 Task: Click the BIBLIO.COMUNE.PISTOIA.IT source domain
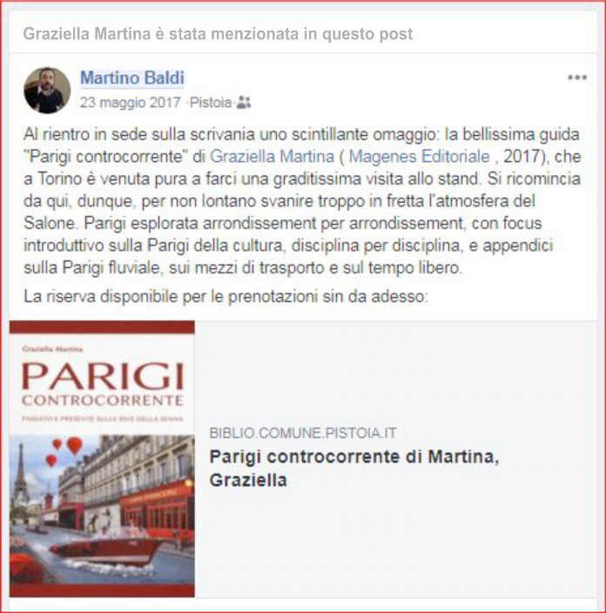pos(303,433)
